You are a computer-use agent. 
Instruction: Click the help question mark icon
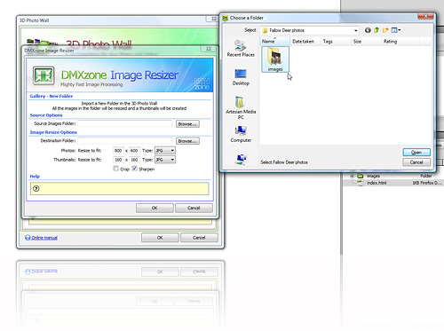click(x=36, y=188)
